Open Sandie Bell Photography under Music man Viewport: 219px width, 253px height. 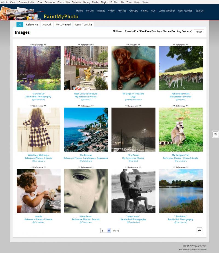[133, 219]
